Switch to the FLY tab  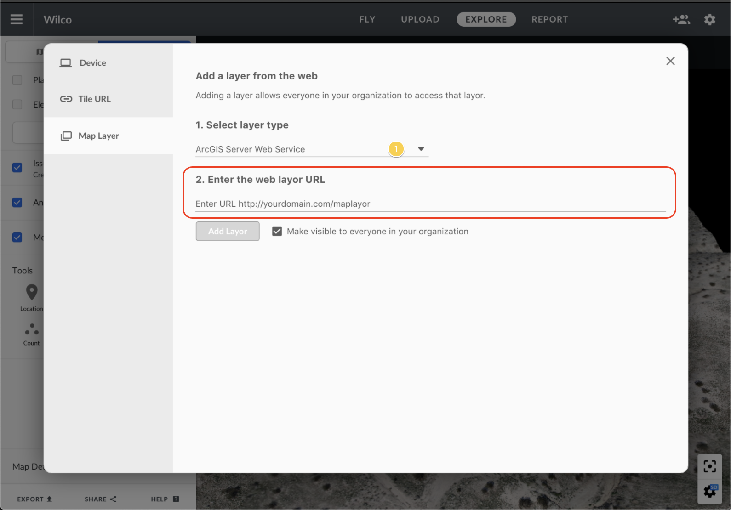pyautogui.click(x=367, y=19)
